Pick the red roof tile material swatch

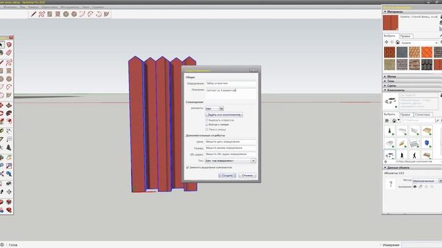[390, 52]
